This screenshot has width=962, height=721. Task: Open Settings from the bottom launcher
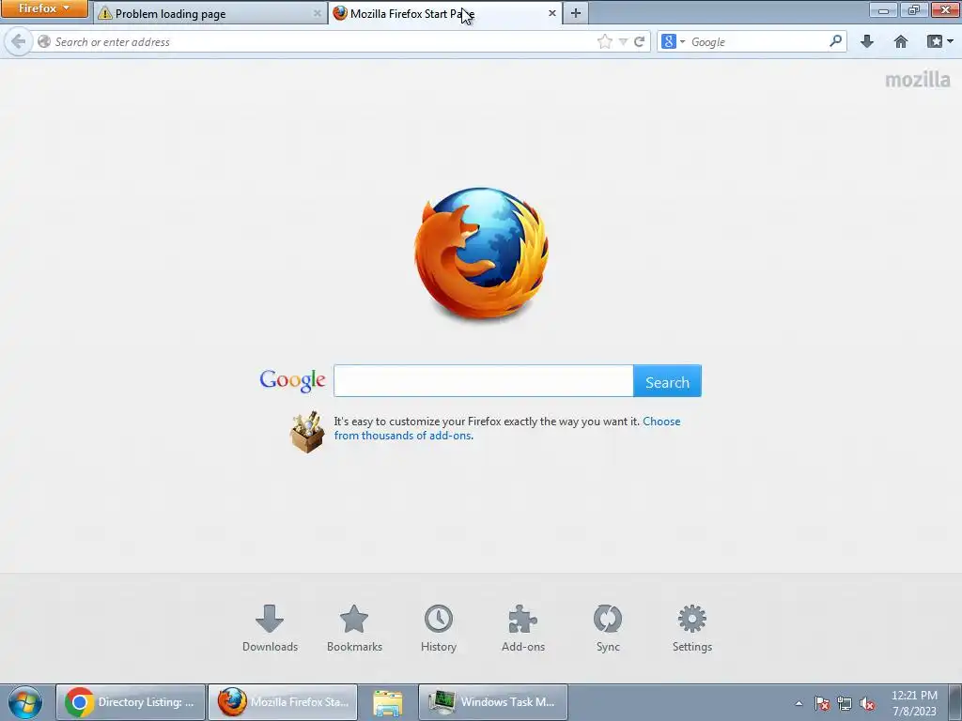pos(692,628)
